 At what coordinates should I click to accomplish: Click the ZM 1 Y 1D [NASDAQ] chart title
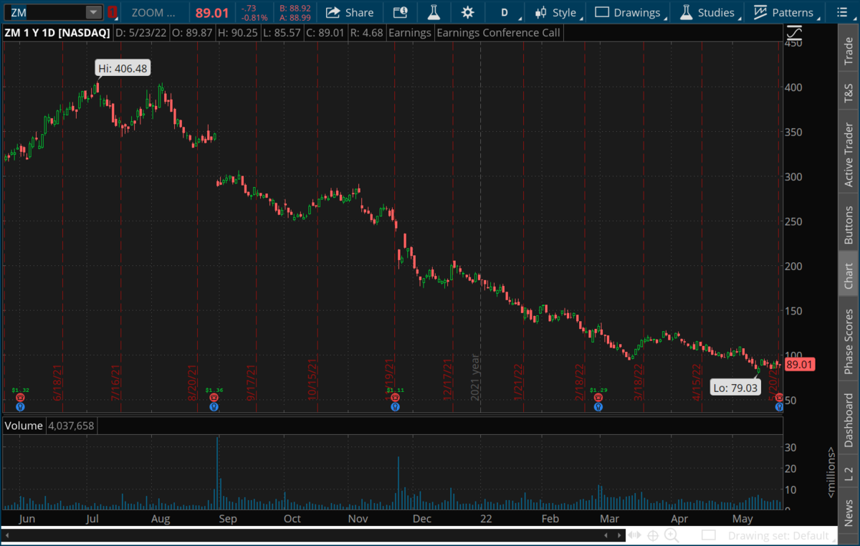tap(57, 33)
